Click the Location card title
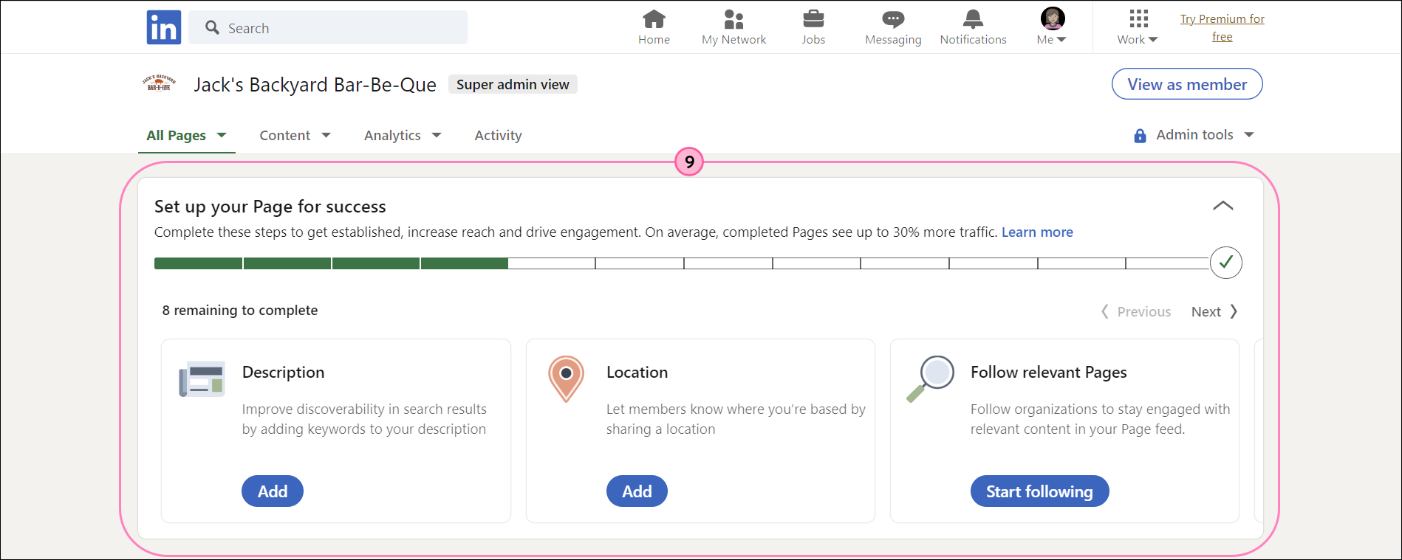Image resolution: width=1402 pixels, height=560 pixels. pyautogui.click(x=637, y=372)
